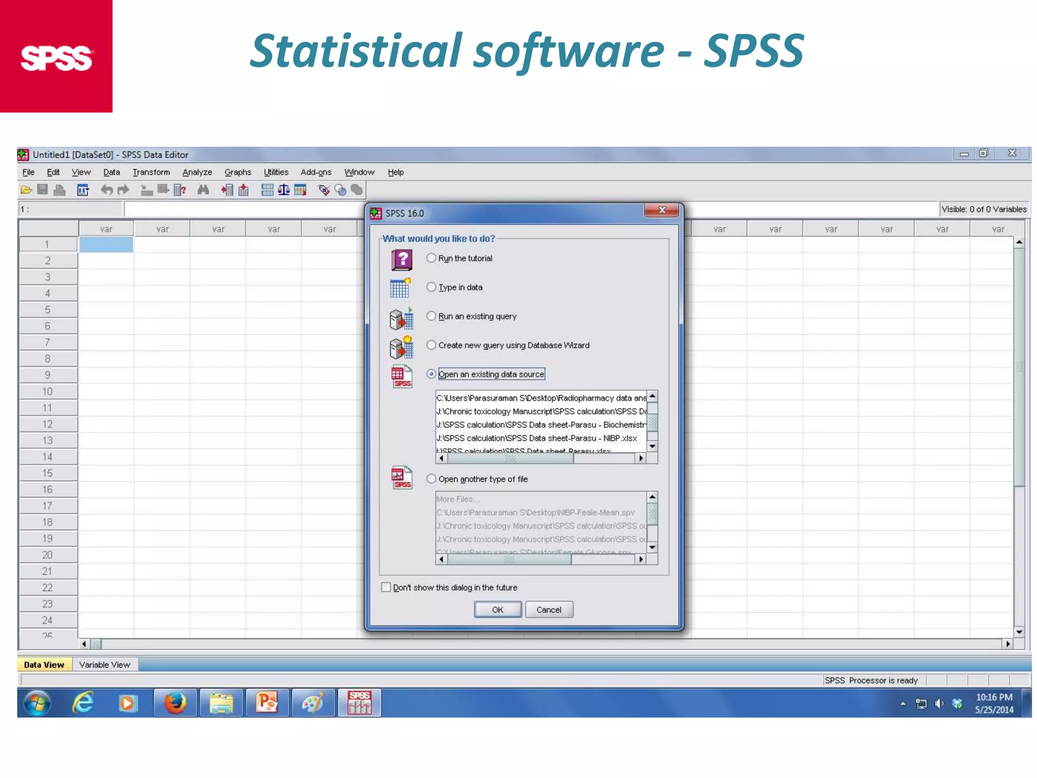The width and height of the screenshot is (1037, 778).
Task: Click the blue grid Type in data icon
Action: click(x=401, y=288)
